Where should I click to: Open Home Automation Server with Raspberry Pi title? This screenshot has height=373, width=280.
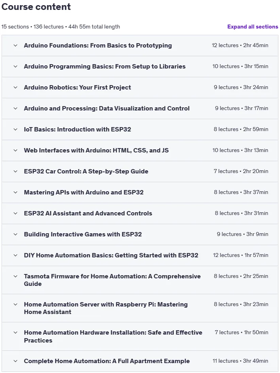(106, 308)
